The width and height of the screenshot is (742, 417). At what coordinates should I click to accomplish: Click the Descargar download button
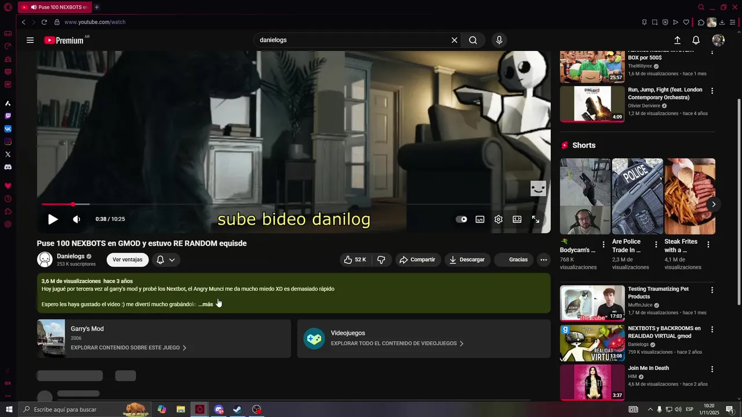pos(468,259)
